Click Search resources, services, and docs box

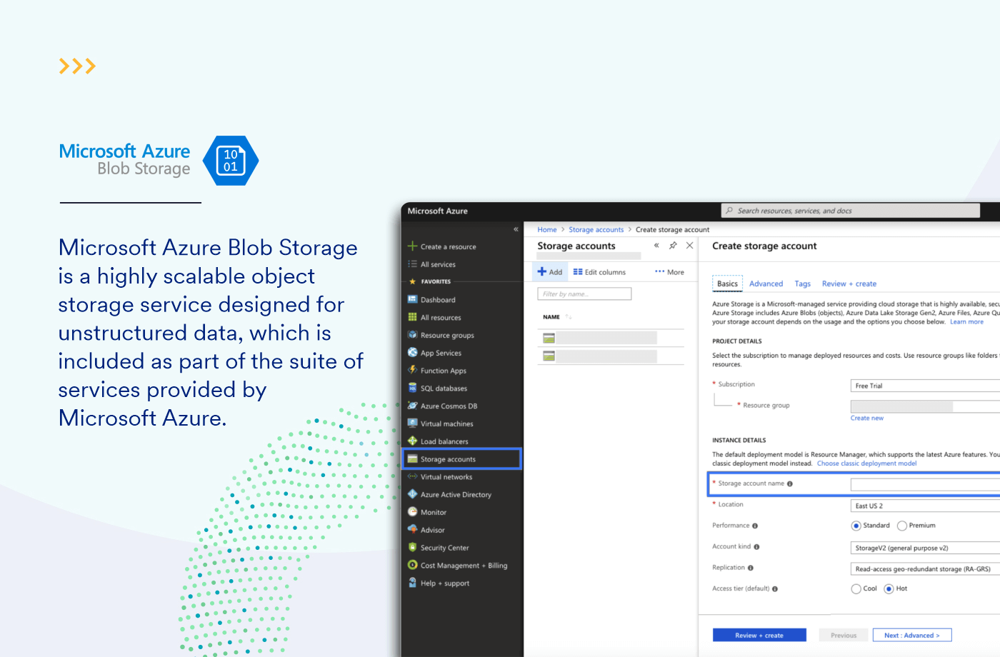pyautogui.click(x=850, y=211)
